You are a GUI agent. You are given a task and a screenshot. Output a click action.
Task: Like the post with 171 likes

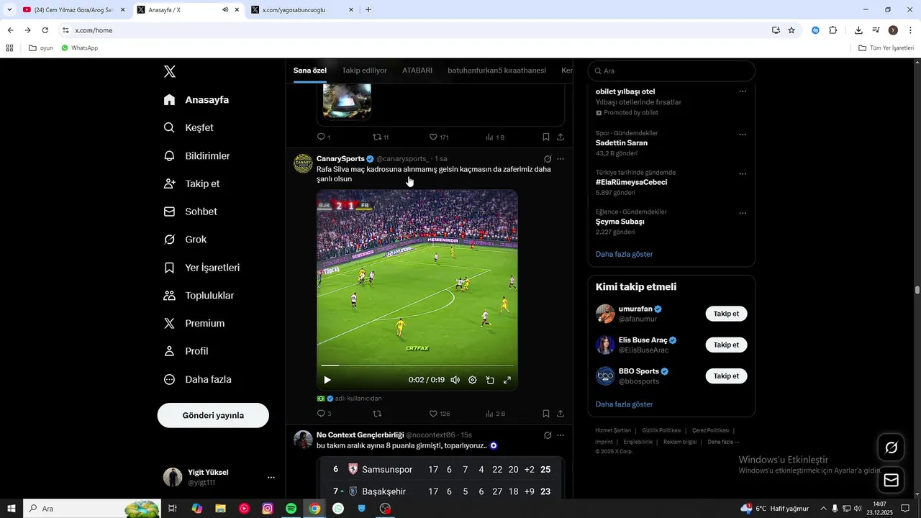tap(439, 137)
